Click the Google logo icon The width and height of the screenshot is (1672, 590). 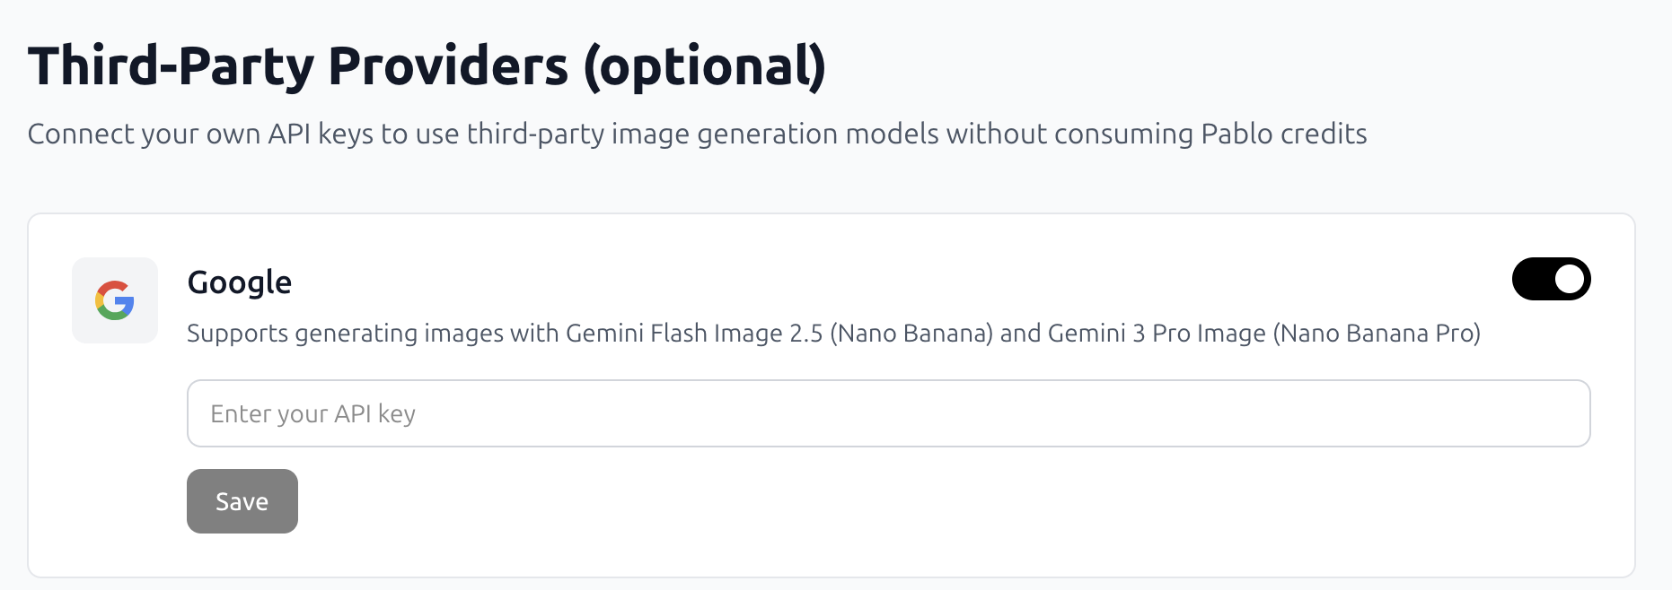[x=115, y=300]
